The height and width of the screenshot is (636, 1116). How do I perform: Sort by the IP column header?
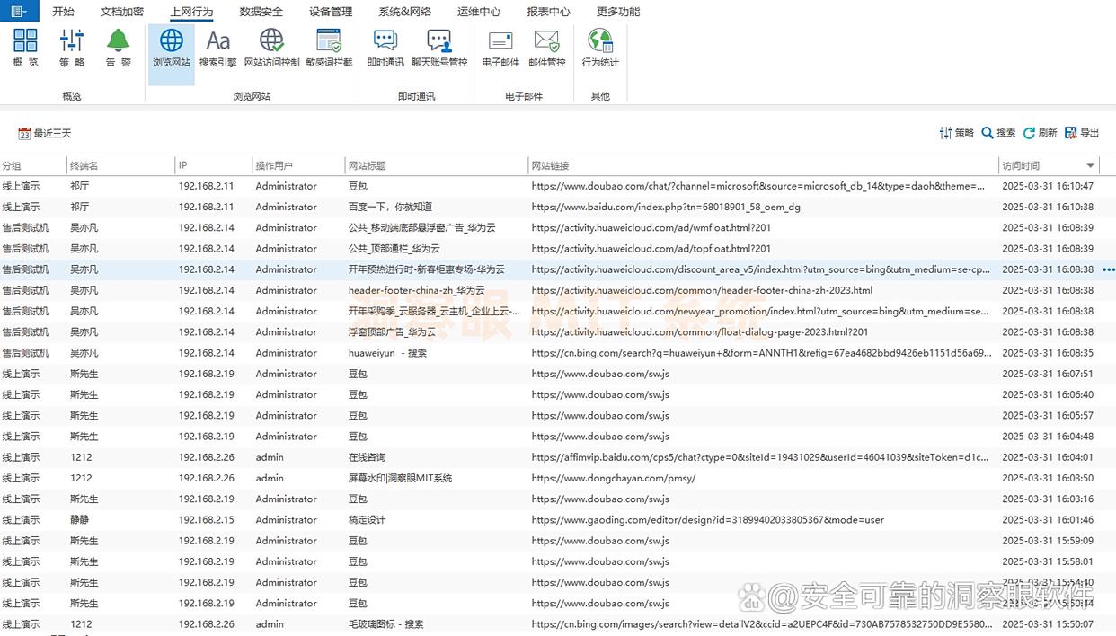213,166
